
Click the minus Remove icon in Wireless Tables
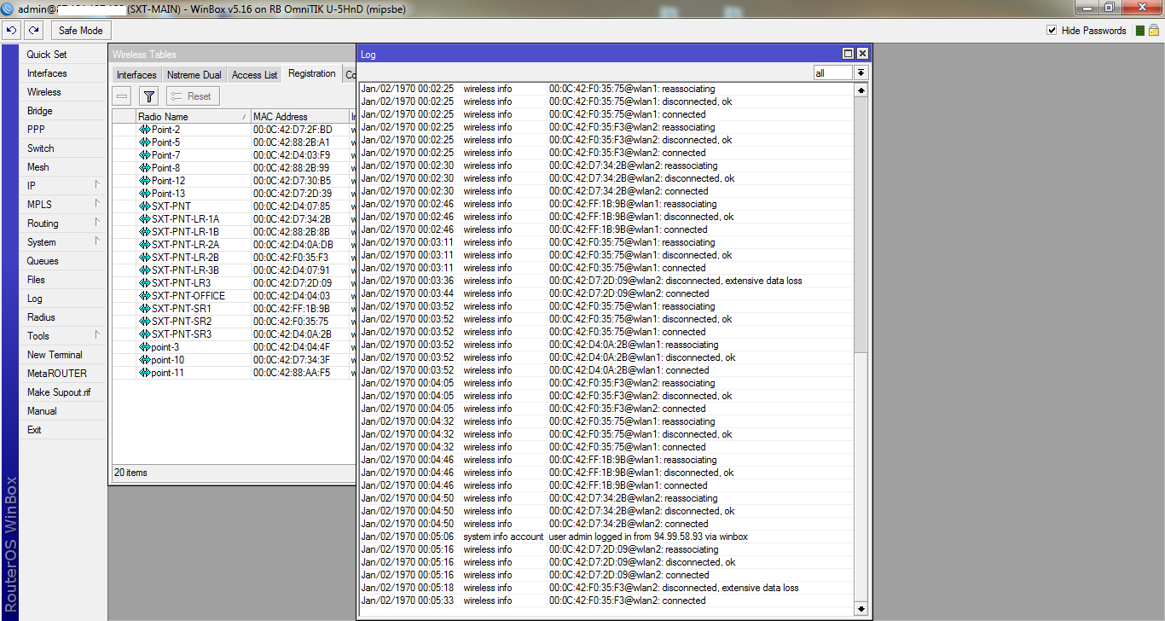click(123, 96)
